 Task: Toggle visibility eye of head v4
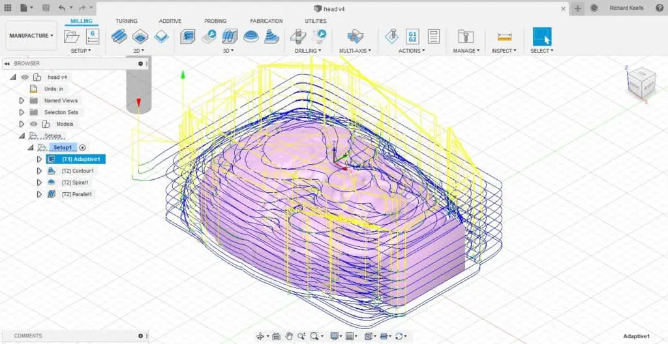pyautogui.click(x=25, y=77)
